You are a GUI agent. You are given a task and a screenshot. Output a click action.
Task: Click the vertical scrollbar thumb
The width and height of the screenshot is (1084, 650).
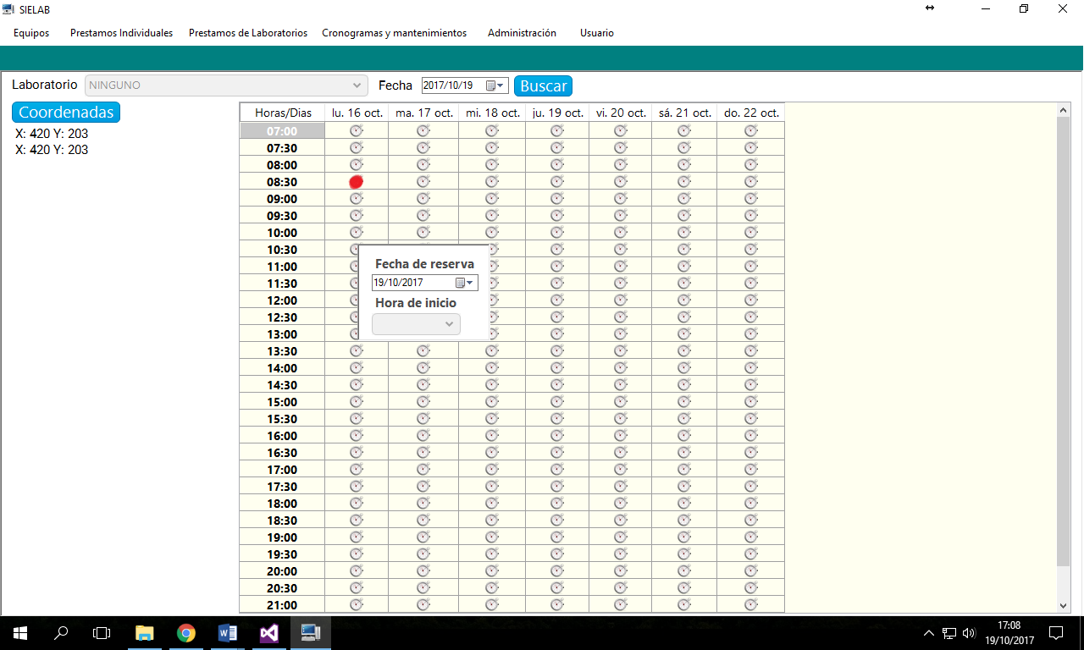click(1065, 342)
